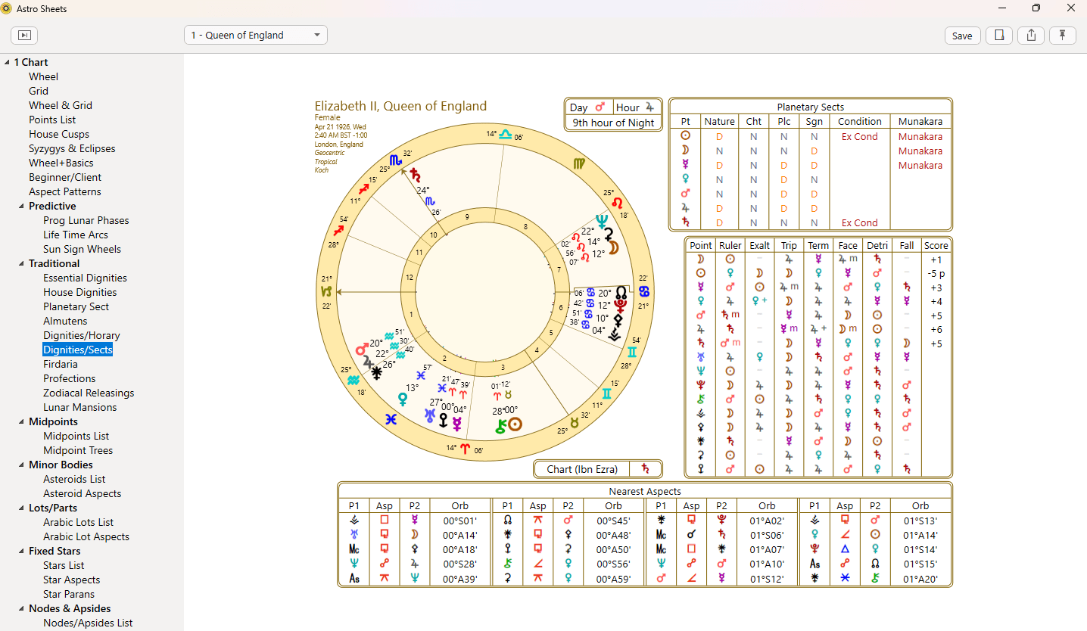Click the -5 p score value

pyautogui.click(x=936, y=273)
